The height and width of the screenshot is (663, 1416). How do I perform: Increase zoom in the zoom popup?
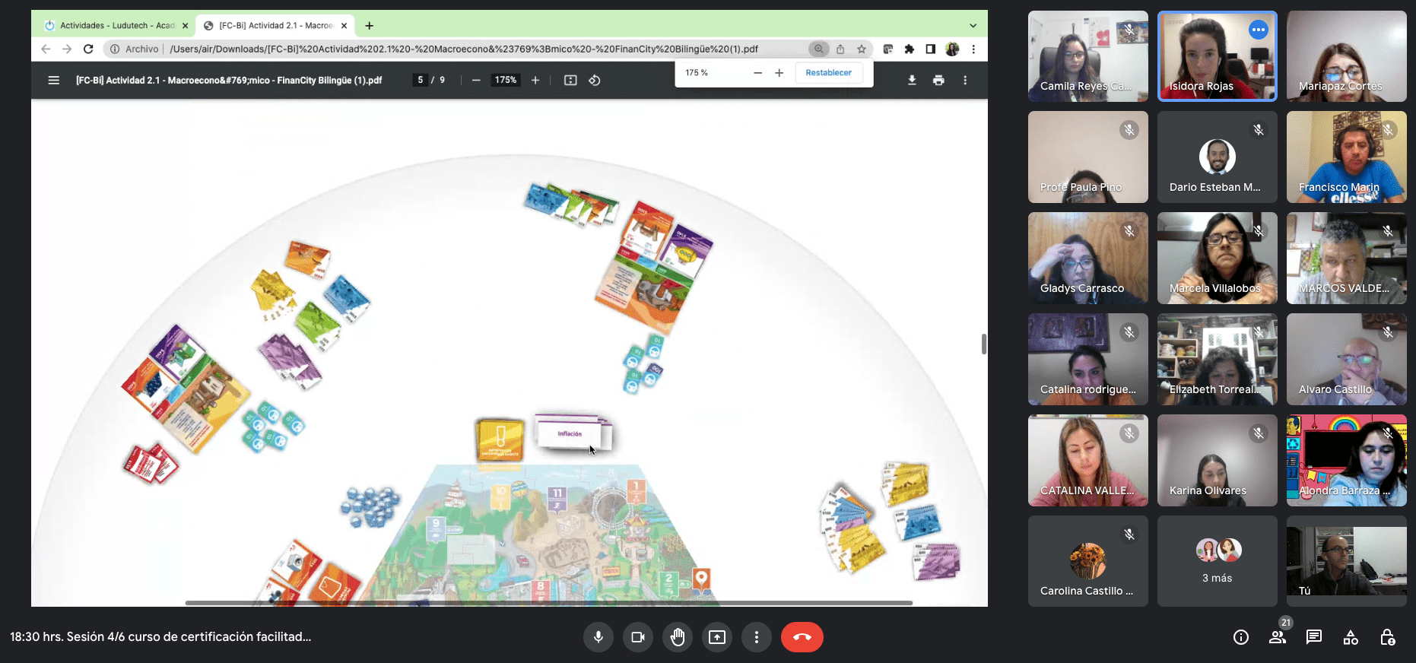pyautogui.click(x=779, y=73)
